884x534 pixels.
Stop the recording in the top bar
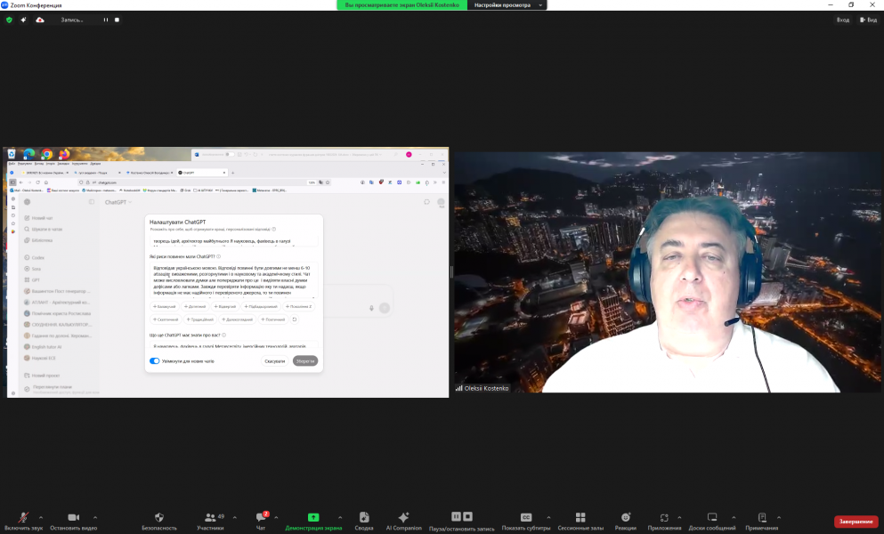117,20
